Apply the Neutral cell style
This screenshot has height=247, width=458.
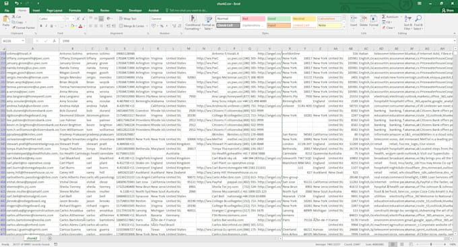(304, 19)
